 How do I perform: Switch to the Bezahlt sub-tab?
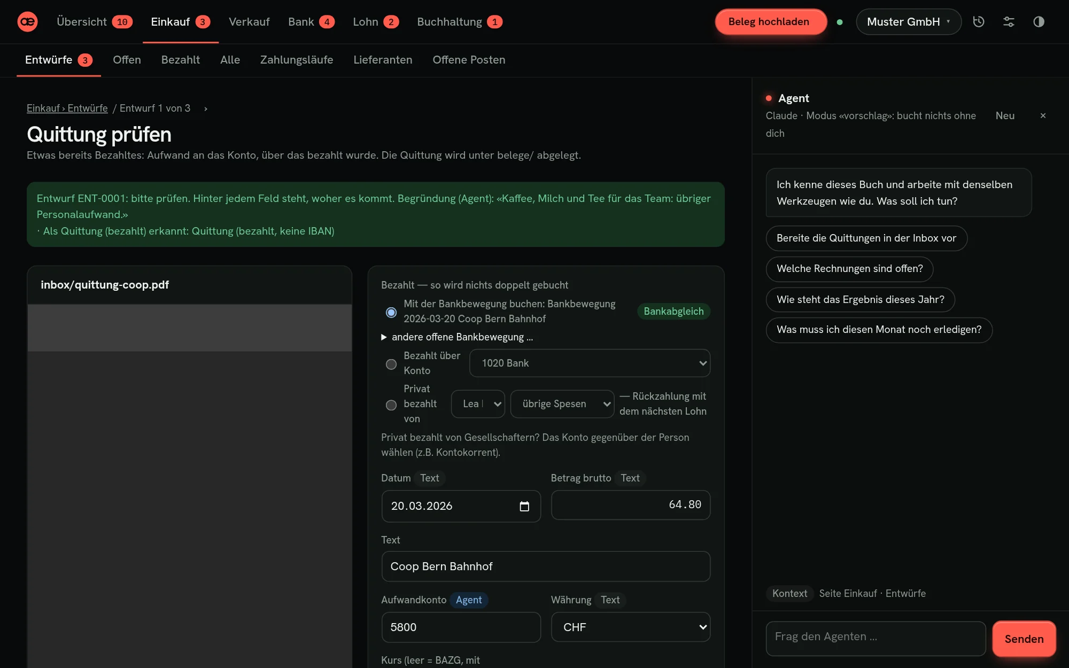(x=181, y=60)
